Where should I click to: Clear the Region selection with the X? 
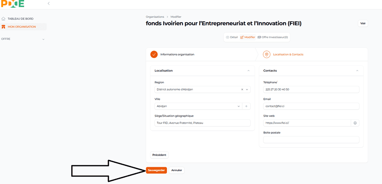tap(242, 89)
